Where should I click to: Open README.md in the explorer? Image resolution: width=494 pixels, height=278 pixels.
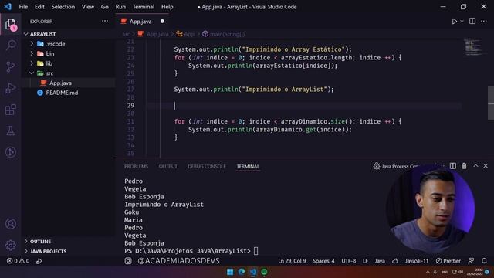[69, 93]
